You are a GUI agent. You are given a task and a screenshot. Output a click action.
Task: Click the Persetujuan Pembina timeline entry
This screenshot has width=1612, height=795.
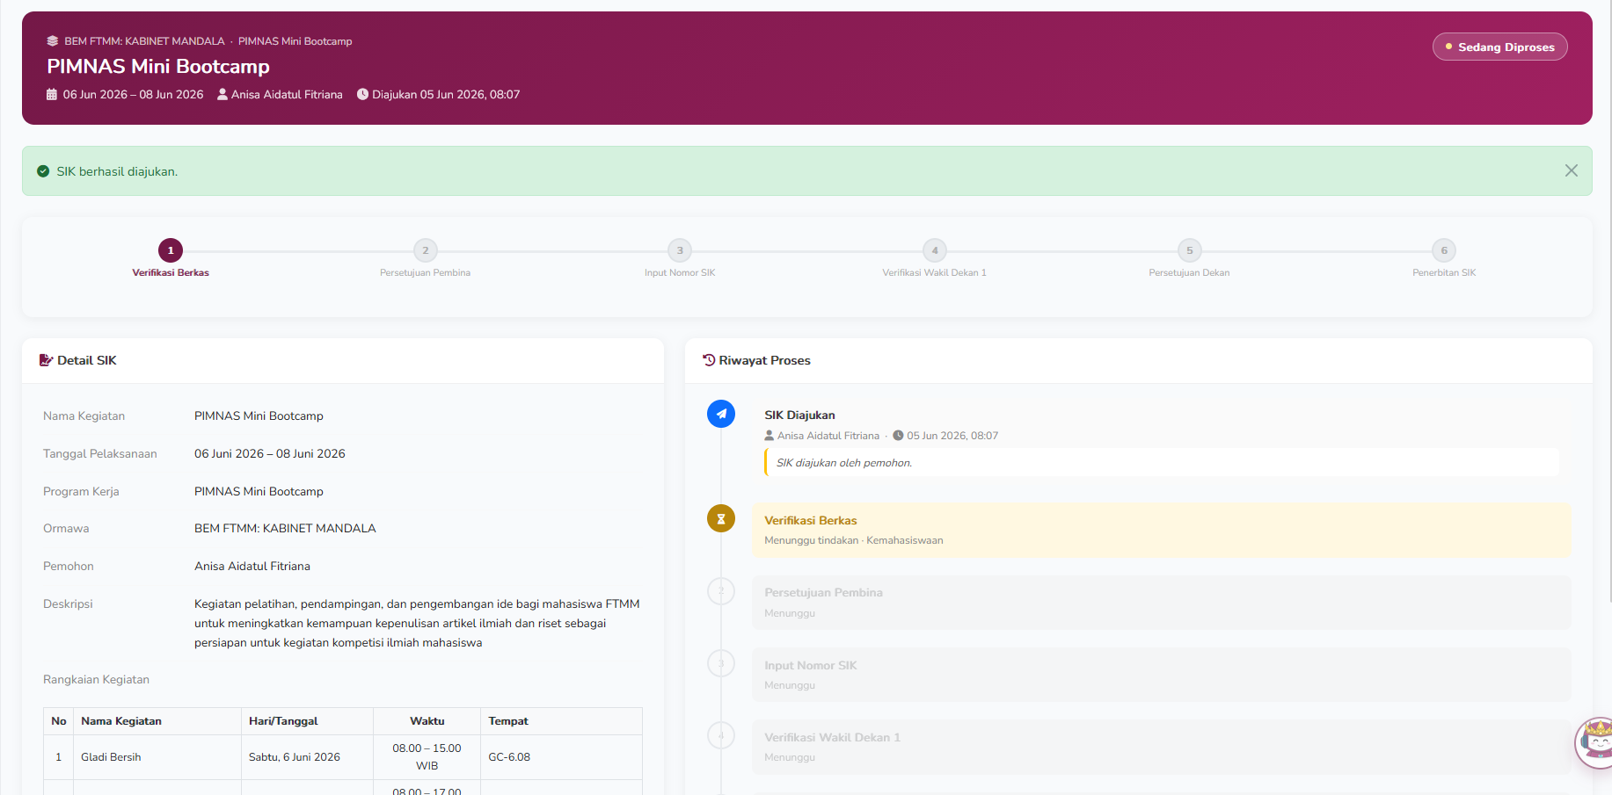(x=1161, y=603)
